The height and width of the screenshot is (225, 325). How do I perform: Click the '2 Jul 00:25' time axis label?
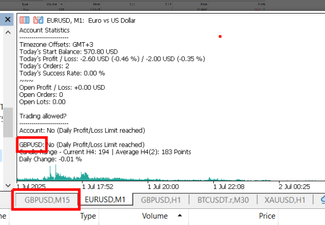[x=294, y=187]
